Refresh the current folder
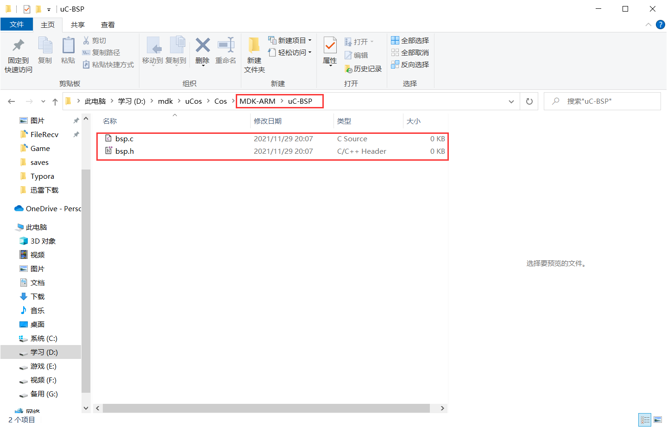Screen dimensions: 667x427 529,101
